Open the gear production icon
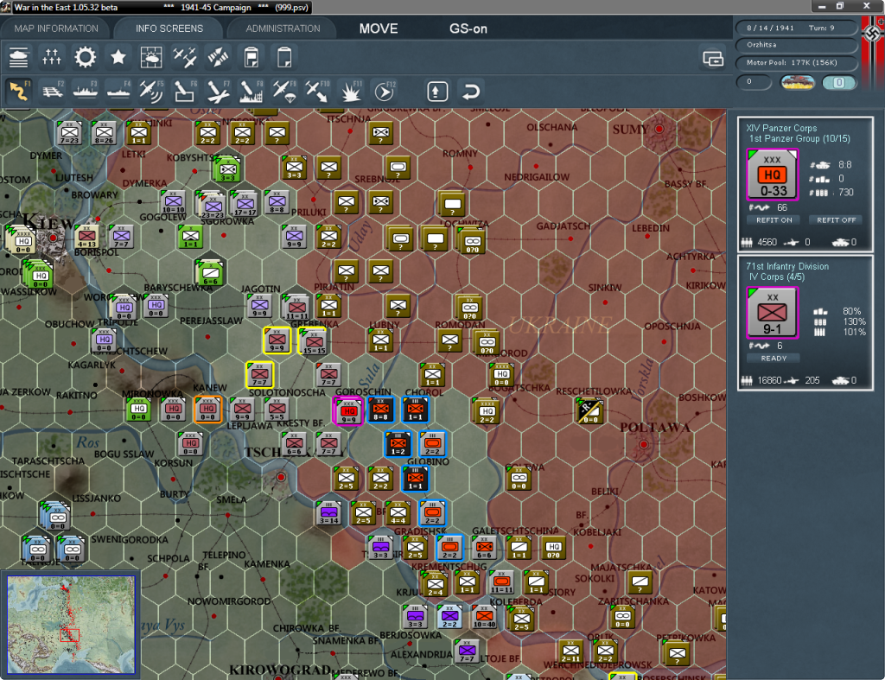The width and height of the screenshot is (885, 680). (86, 57)
